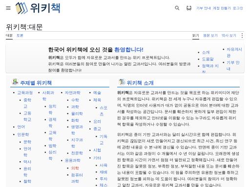Open the 자연과학 category link
Image resolution: width=250 pixels, height=187 pixels.
(73, 93)
